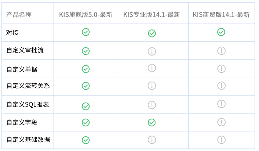This screenshot has height=151, width=259.
Task: Click green check for 对接 under KIS专业版14.1
Action: click(x=152, y=33)
